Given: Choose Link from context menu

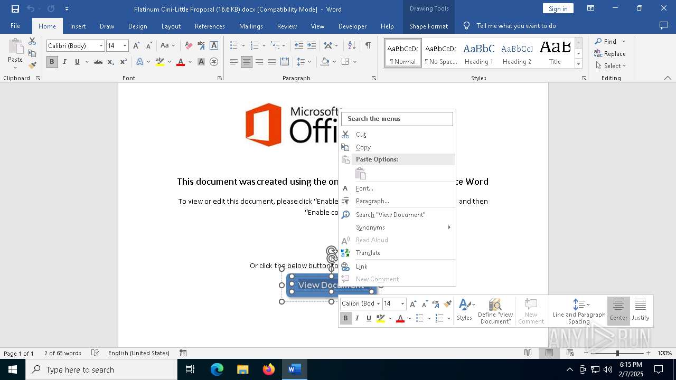Looking at the screenshot, I should (x=397, y=267).
